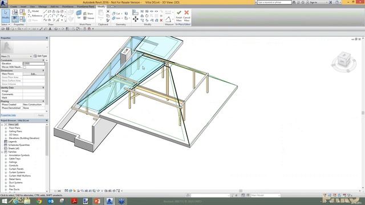Open Google Chrome from the taskbar
This screenshot has width=365, height=205.
click(x=39, y=201)
